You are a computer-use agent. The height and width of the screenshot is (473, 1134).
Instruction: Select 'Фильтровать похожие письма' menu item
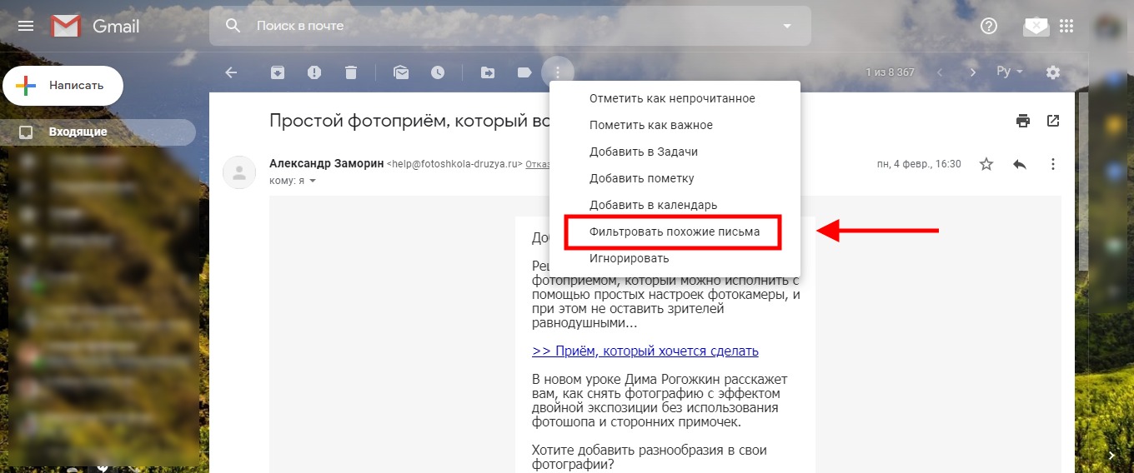(x=674, y=232)
